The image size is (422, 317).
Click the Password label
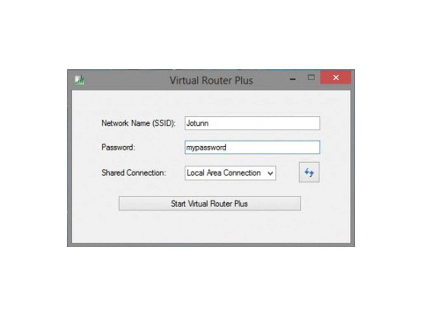(118, 147)
